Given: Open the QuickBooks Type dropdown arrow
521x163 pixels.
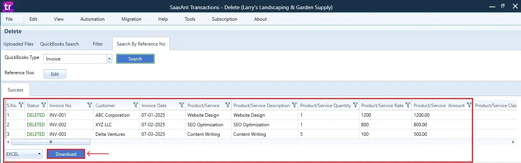Looking at the screenshot, I should (x=109, y=59).
